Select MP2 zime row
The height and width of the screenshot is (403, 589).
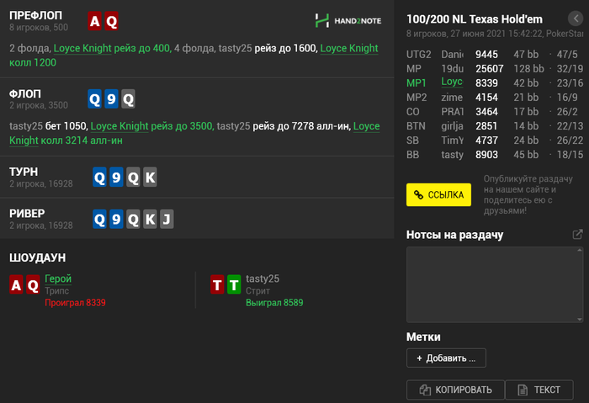tap(495, 98)
